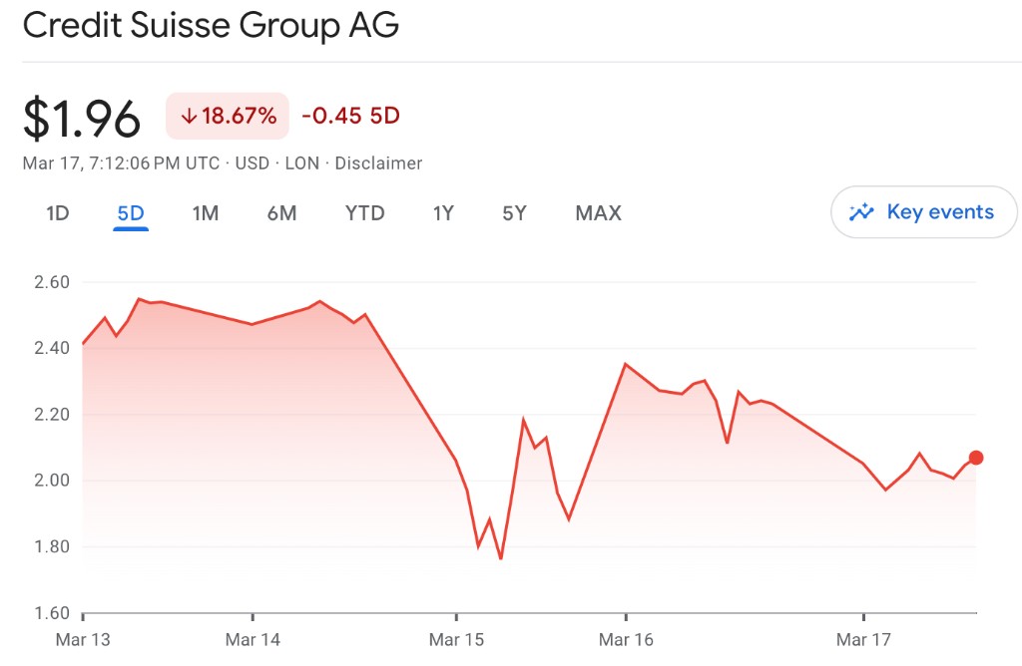Show the 1M price history

(x=205, y=212)
